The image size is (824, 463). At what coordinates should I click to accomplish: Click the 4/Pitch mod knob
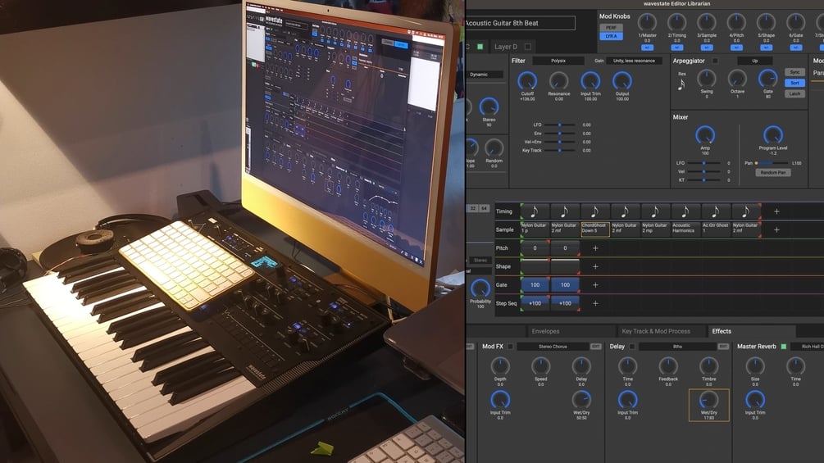[736, 23]
